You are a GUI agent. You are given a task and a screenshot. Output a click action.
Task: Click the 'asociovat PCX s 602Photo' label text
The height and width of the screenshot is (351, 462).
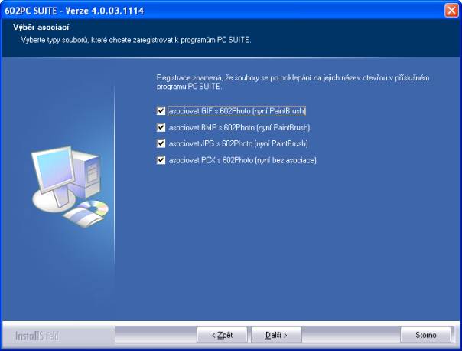click(242, 160)
